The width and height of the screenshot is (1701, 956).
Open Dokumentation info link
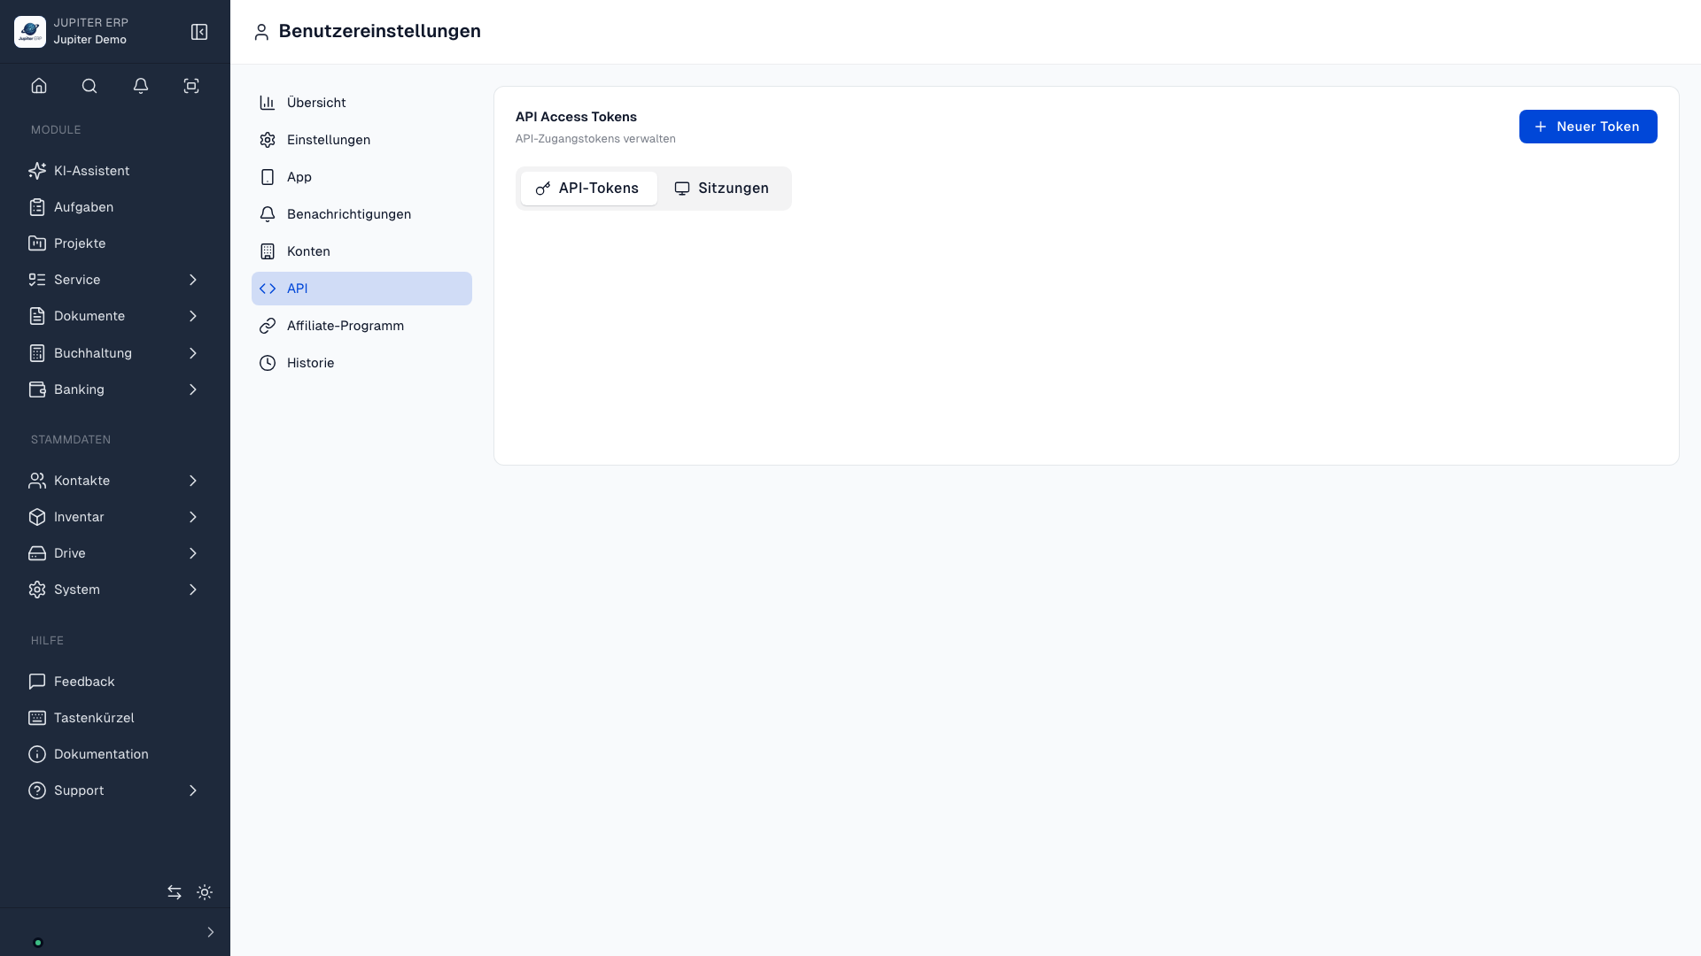[x=115, y=754]
